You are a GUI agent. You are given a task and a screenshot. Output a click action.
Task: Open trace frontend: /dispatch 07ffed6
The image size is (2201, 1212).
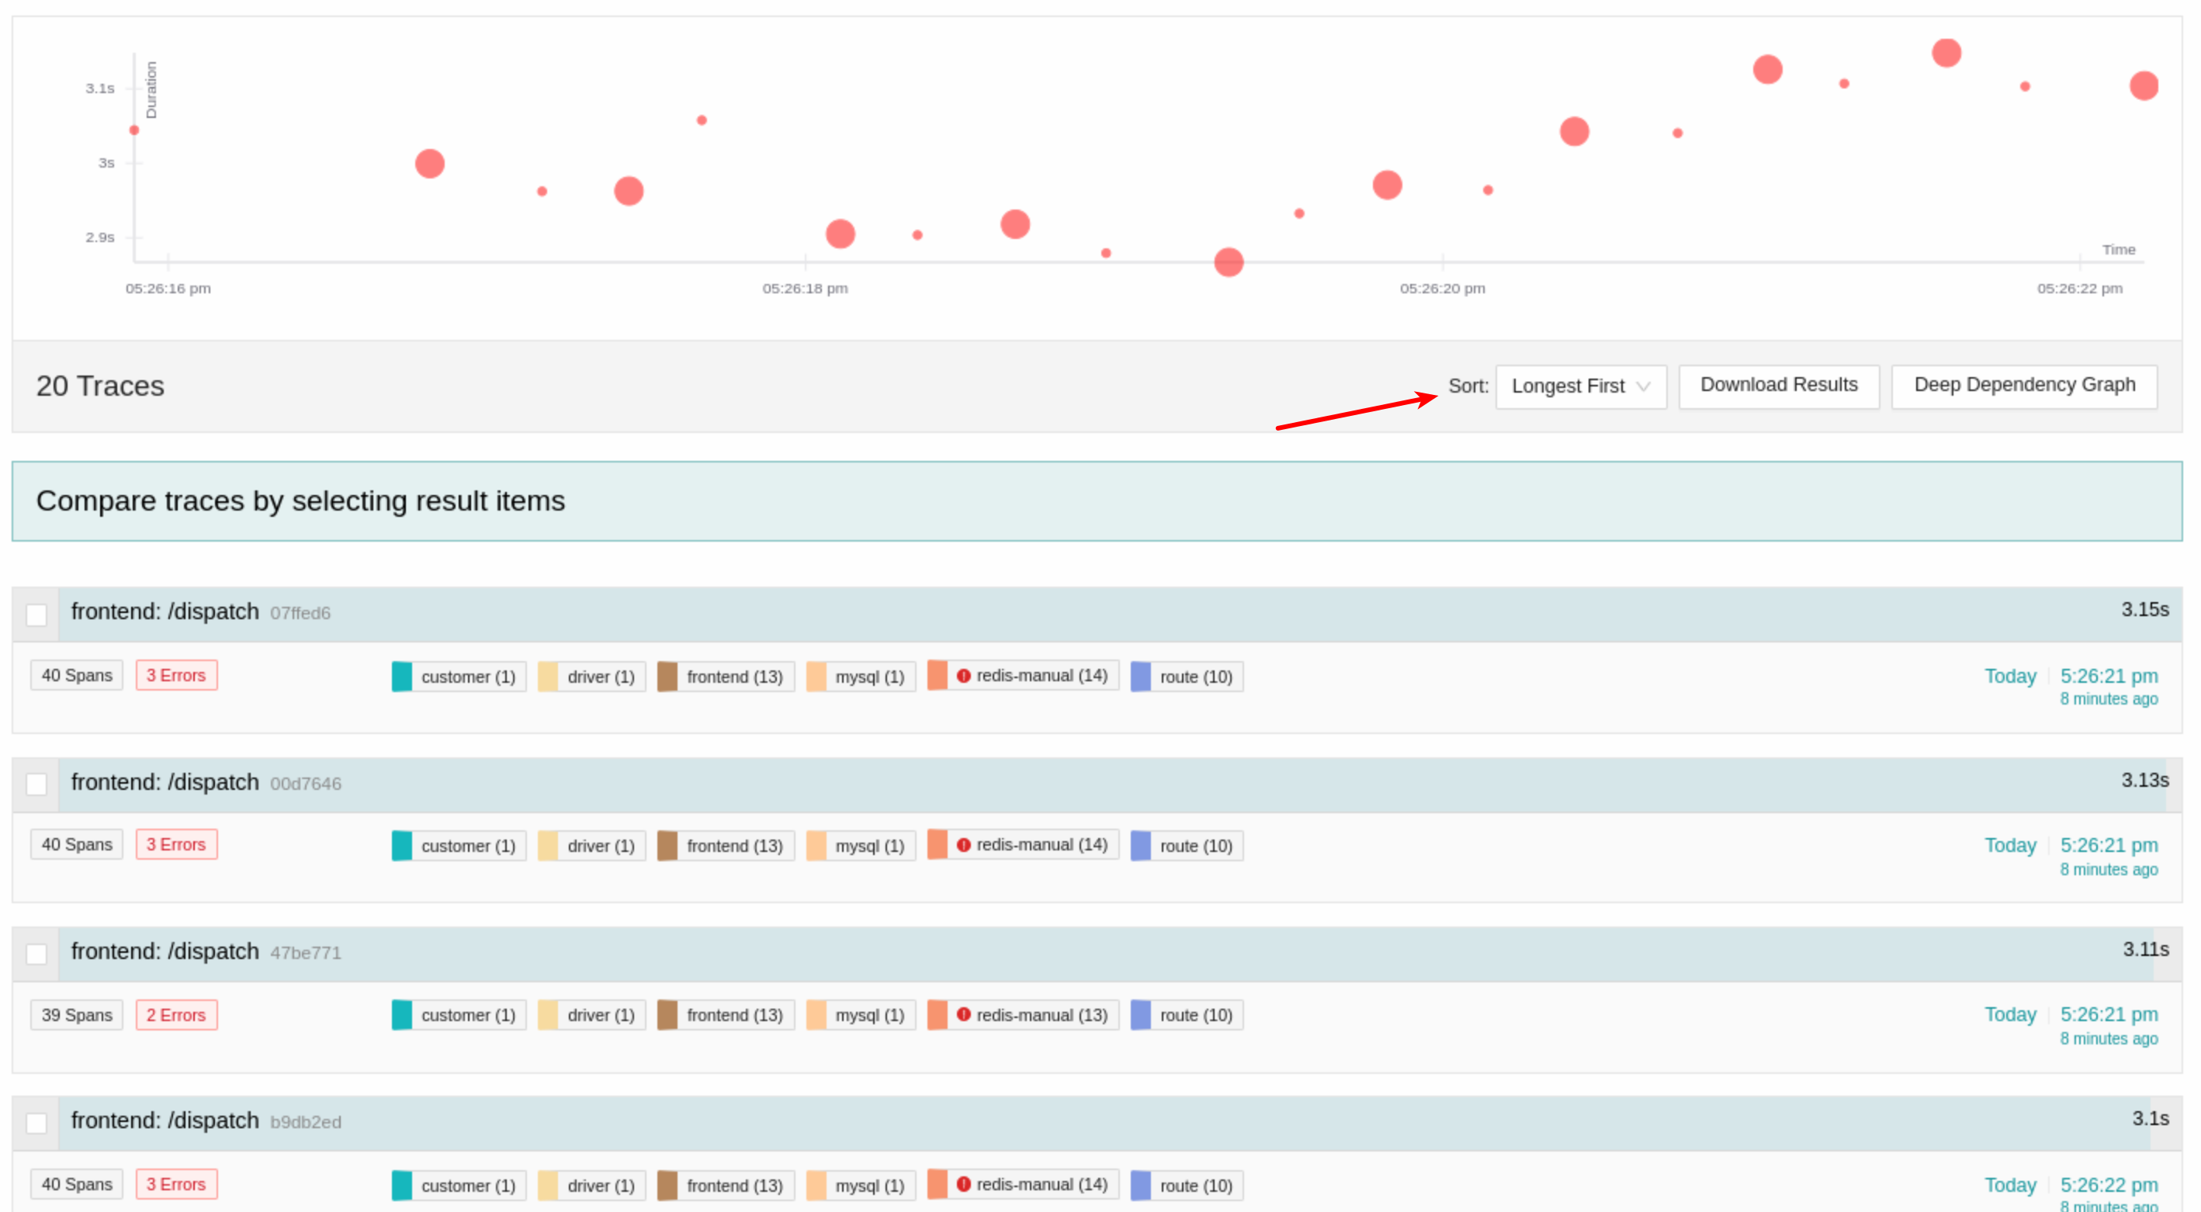click(165, 611)
